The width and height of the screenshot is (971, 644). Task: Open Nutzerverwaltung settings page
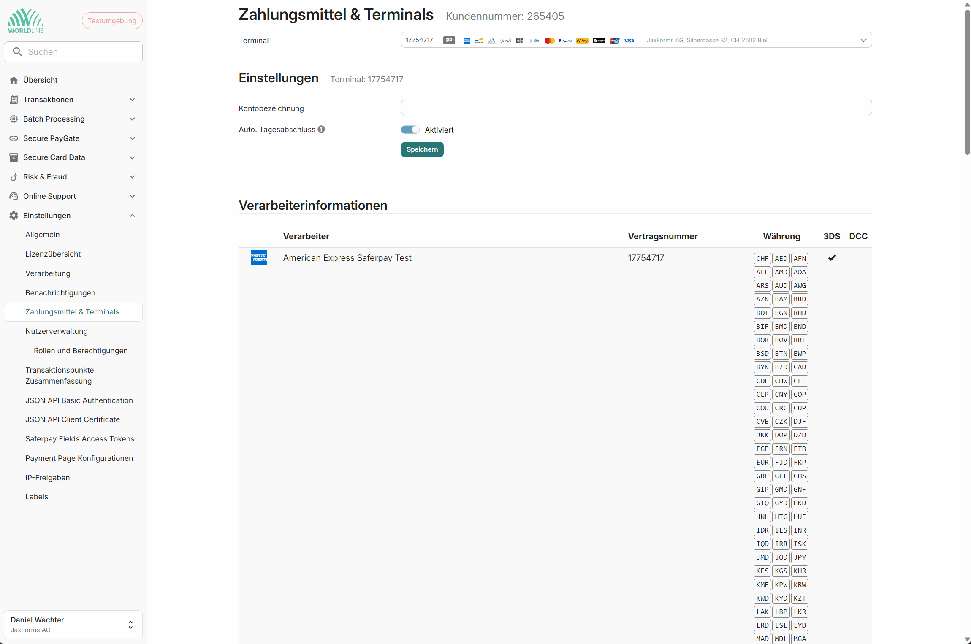click(x=57, y=331)
